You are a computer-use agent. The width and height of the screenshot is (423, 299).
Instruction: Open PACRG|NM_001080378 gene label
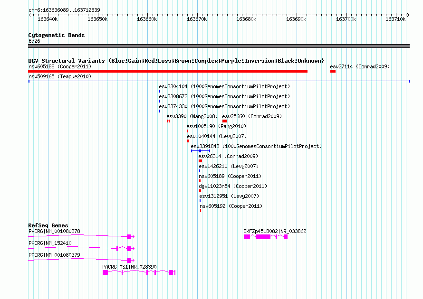coord(54,231)
